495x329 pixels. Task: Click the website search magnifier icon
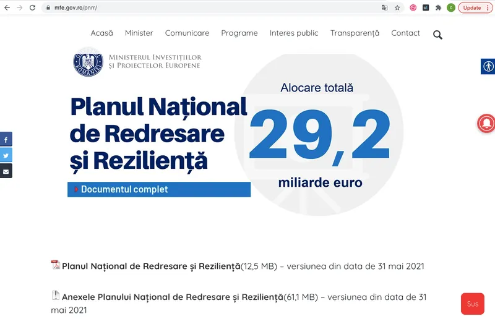(437, 35)
